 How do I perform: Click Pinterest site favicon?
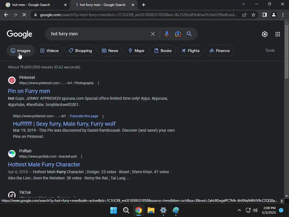[12, 80]
